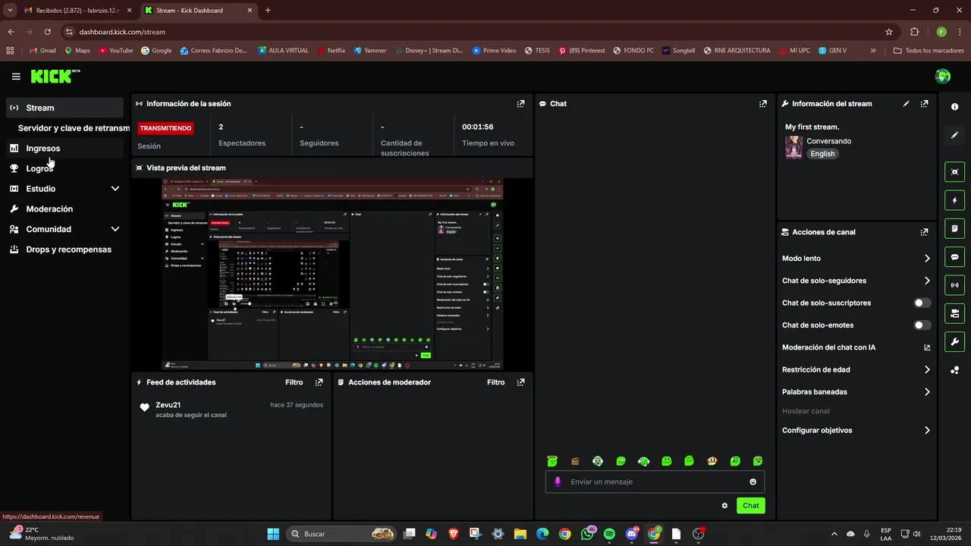Switch to the Gmail Recibidos browser tab
The image size is (971, 546).
(77, 11)
